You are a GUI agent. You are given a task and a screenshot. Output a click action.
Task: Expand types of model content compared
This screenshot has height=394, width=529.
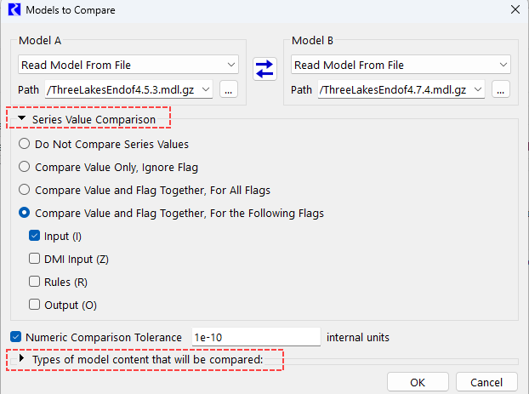tap(21, 360)
